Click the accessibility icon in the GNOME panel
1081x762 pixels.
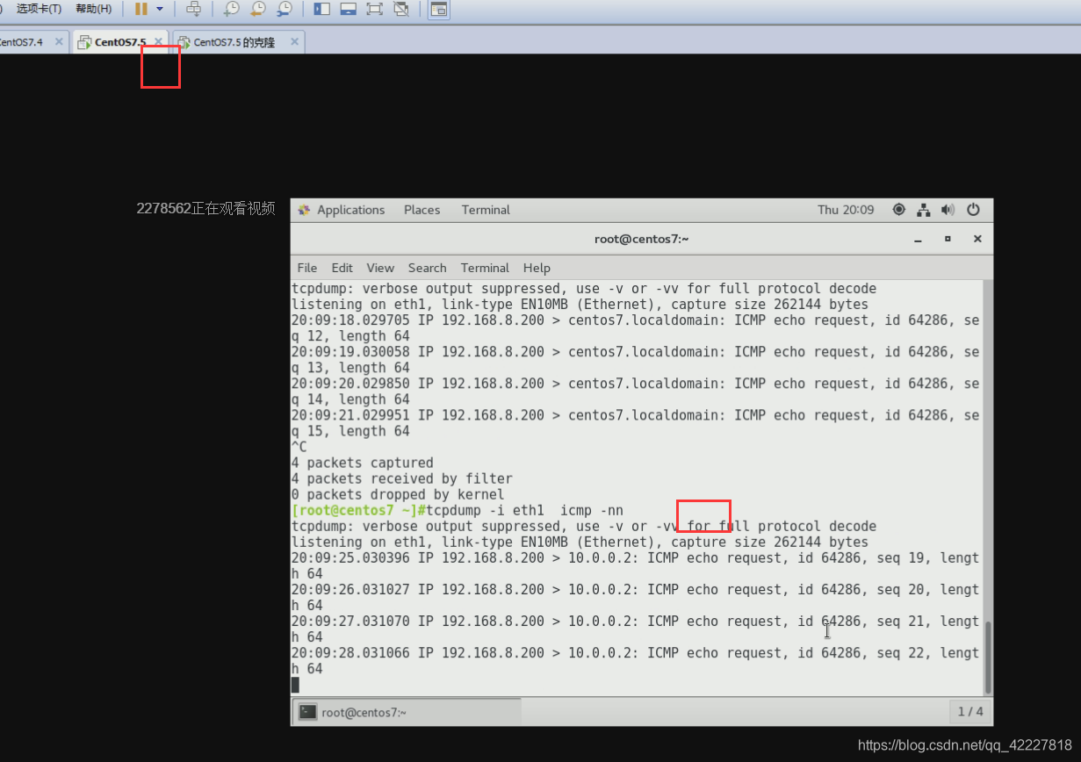(x=898, y=210)
